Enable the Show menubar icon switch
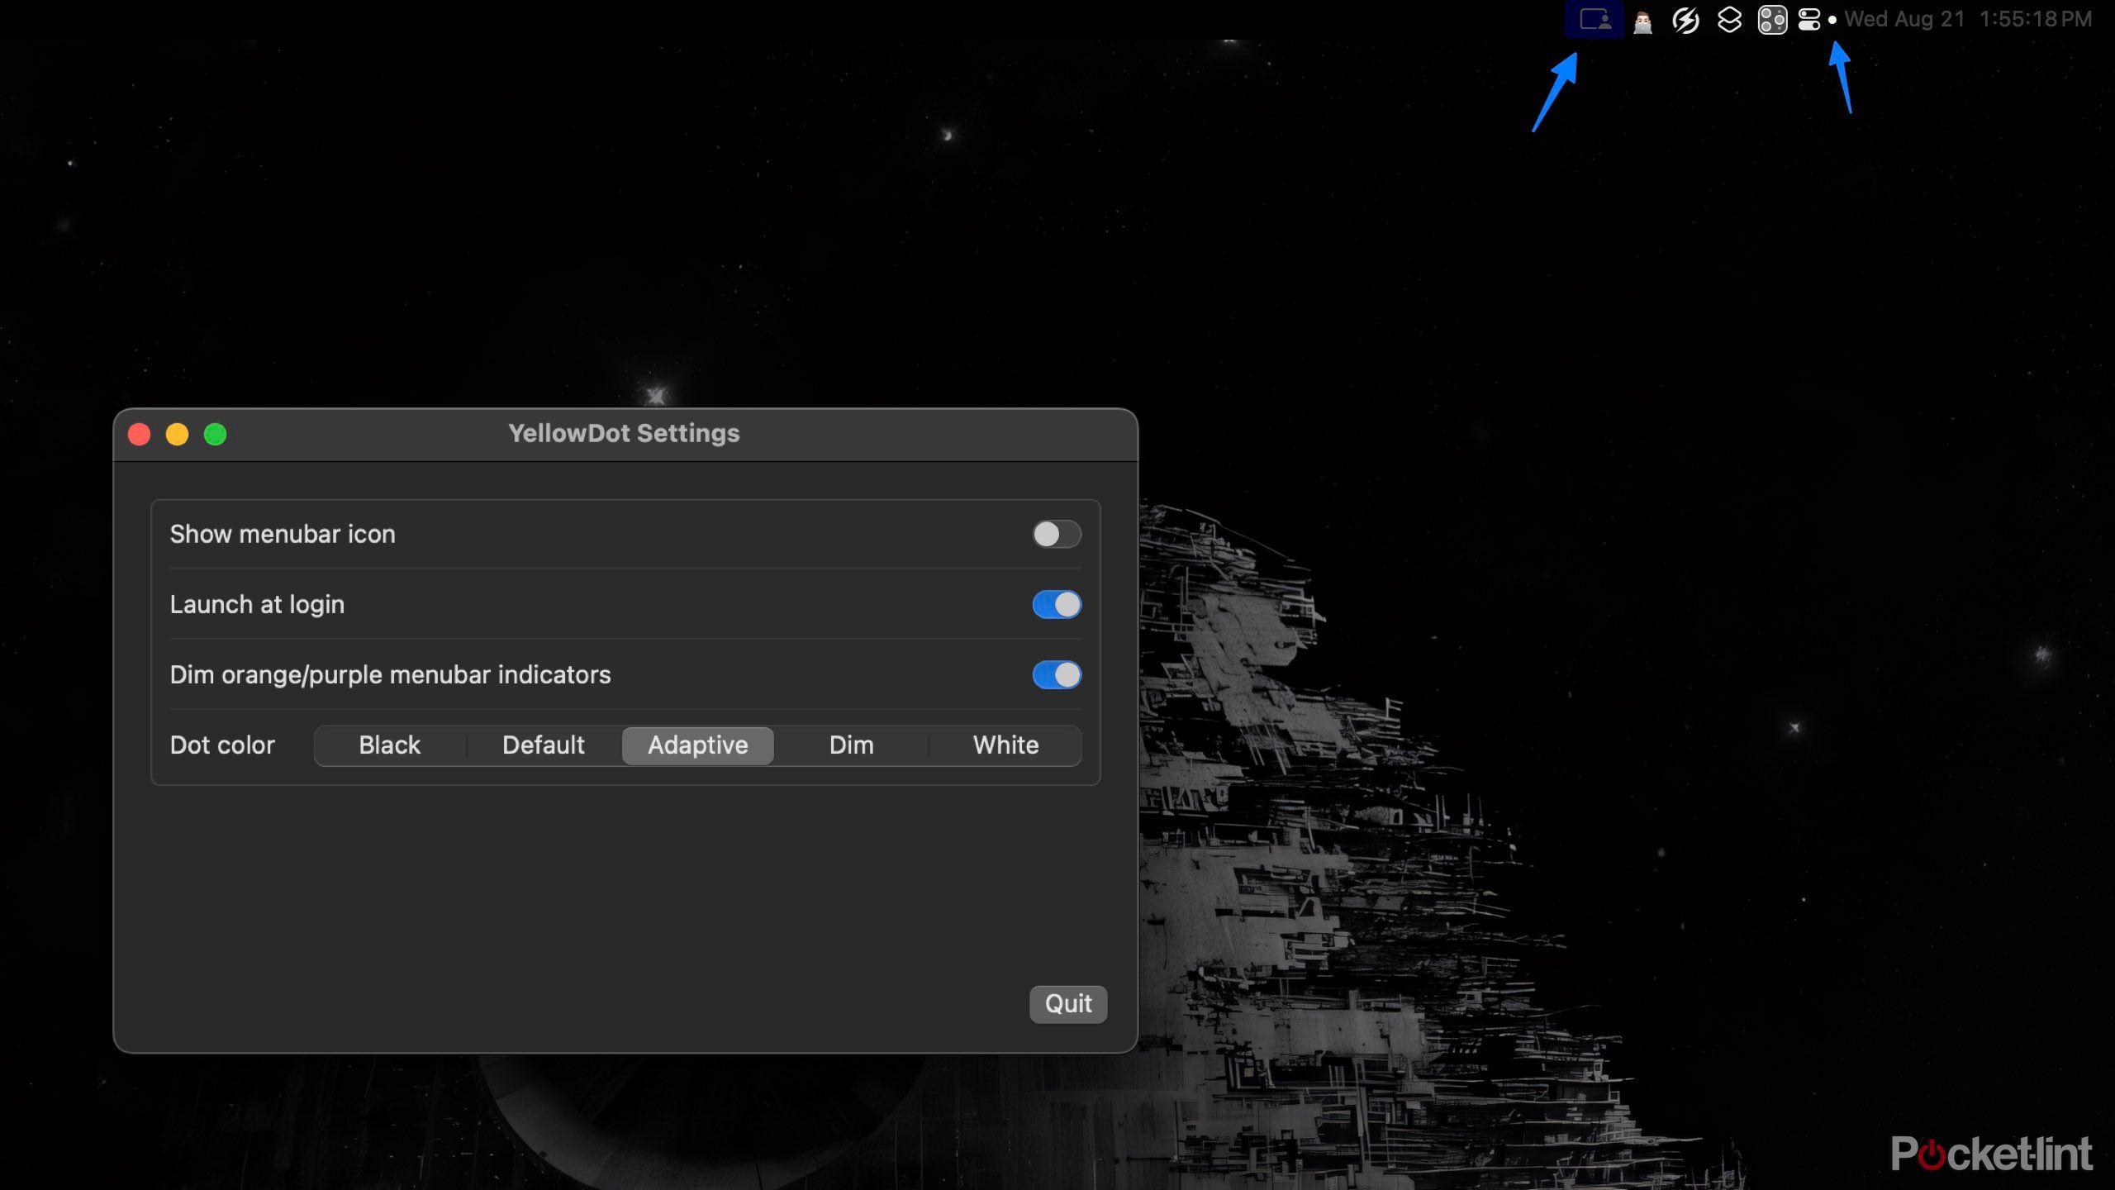Image resolution: width=2115 pixels, height=1190 pixels. (1056, 535)
